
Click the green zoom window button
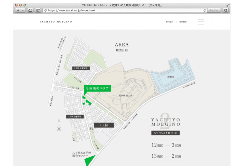coord(25,5)
